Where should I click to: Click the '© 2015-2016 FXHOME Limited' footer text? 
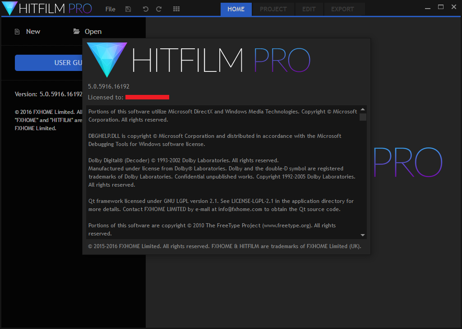tap(225, 246)
